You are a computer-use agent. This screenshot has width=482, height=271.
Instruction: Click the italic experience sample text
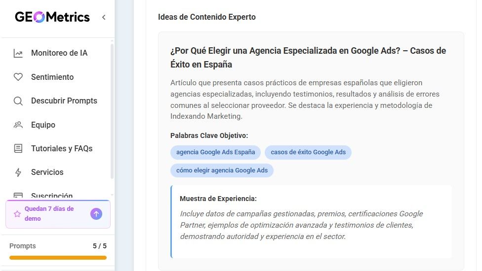click(301, 225)
